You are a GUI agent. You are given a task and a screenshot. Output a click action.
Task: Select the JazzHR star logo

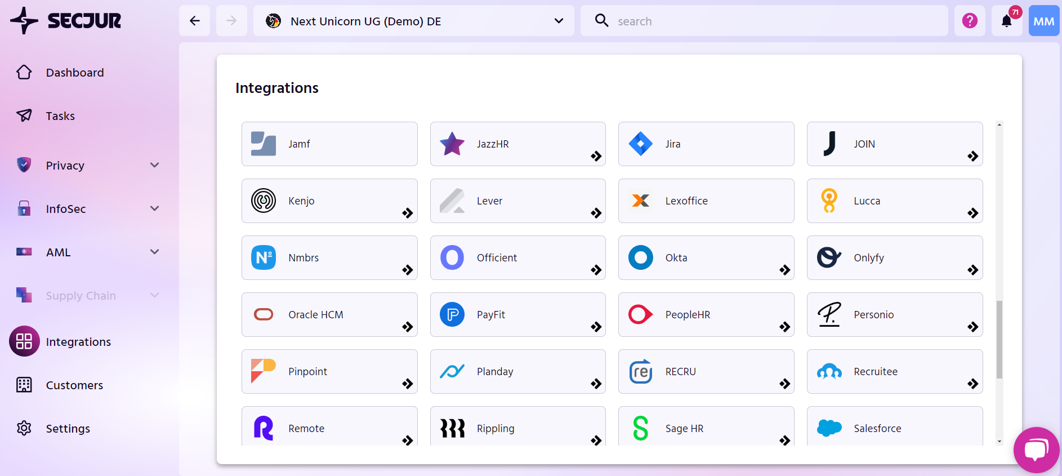tap(452, 144)
